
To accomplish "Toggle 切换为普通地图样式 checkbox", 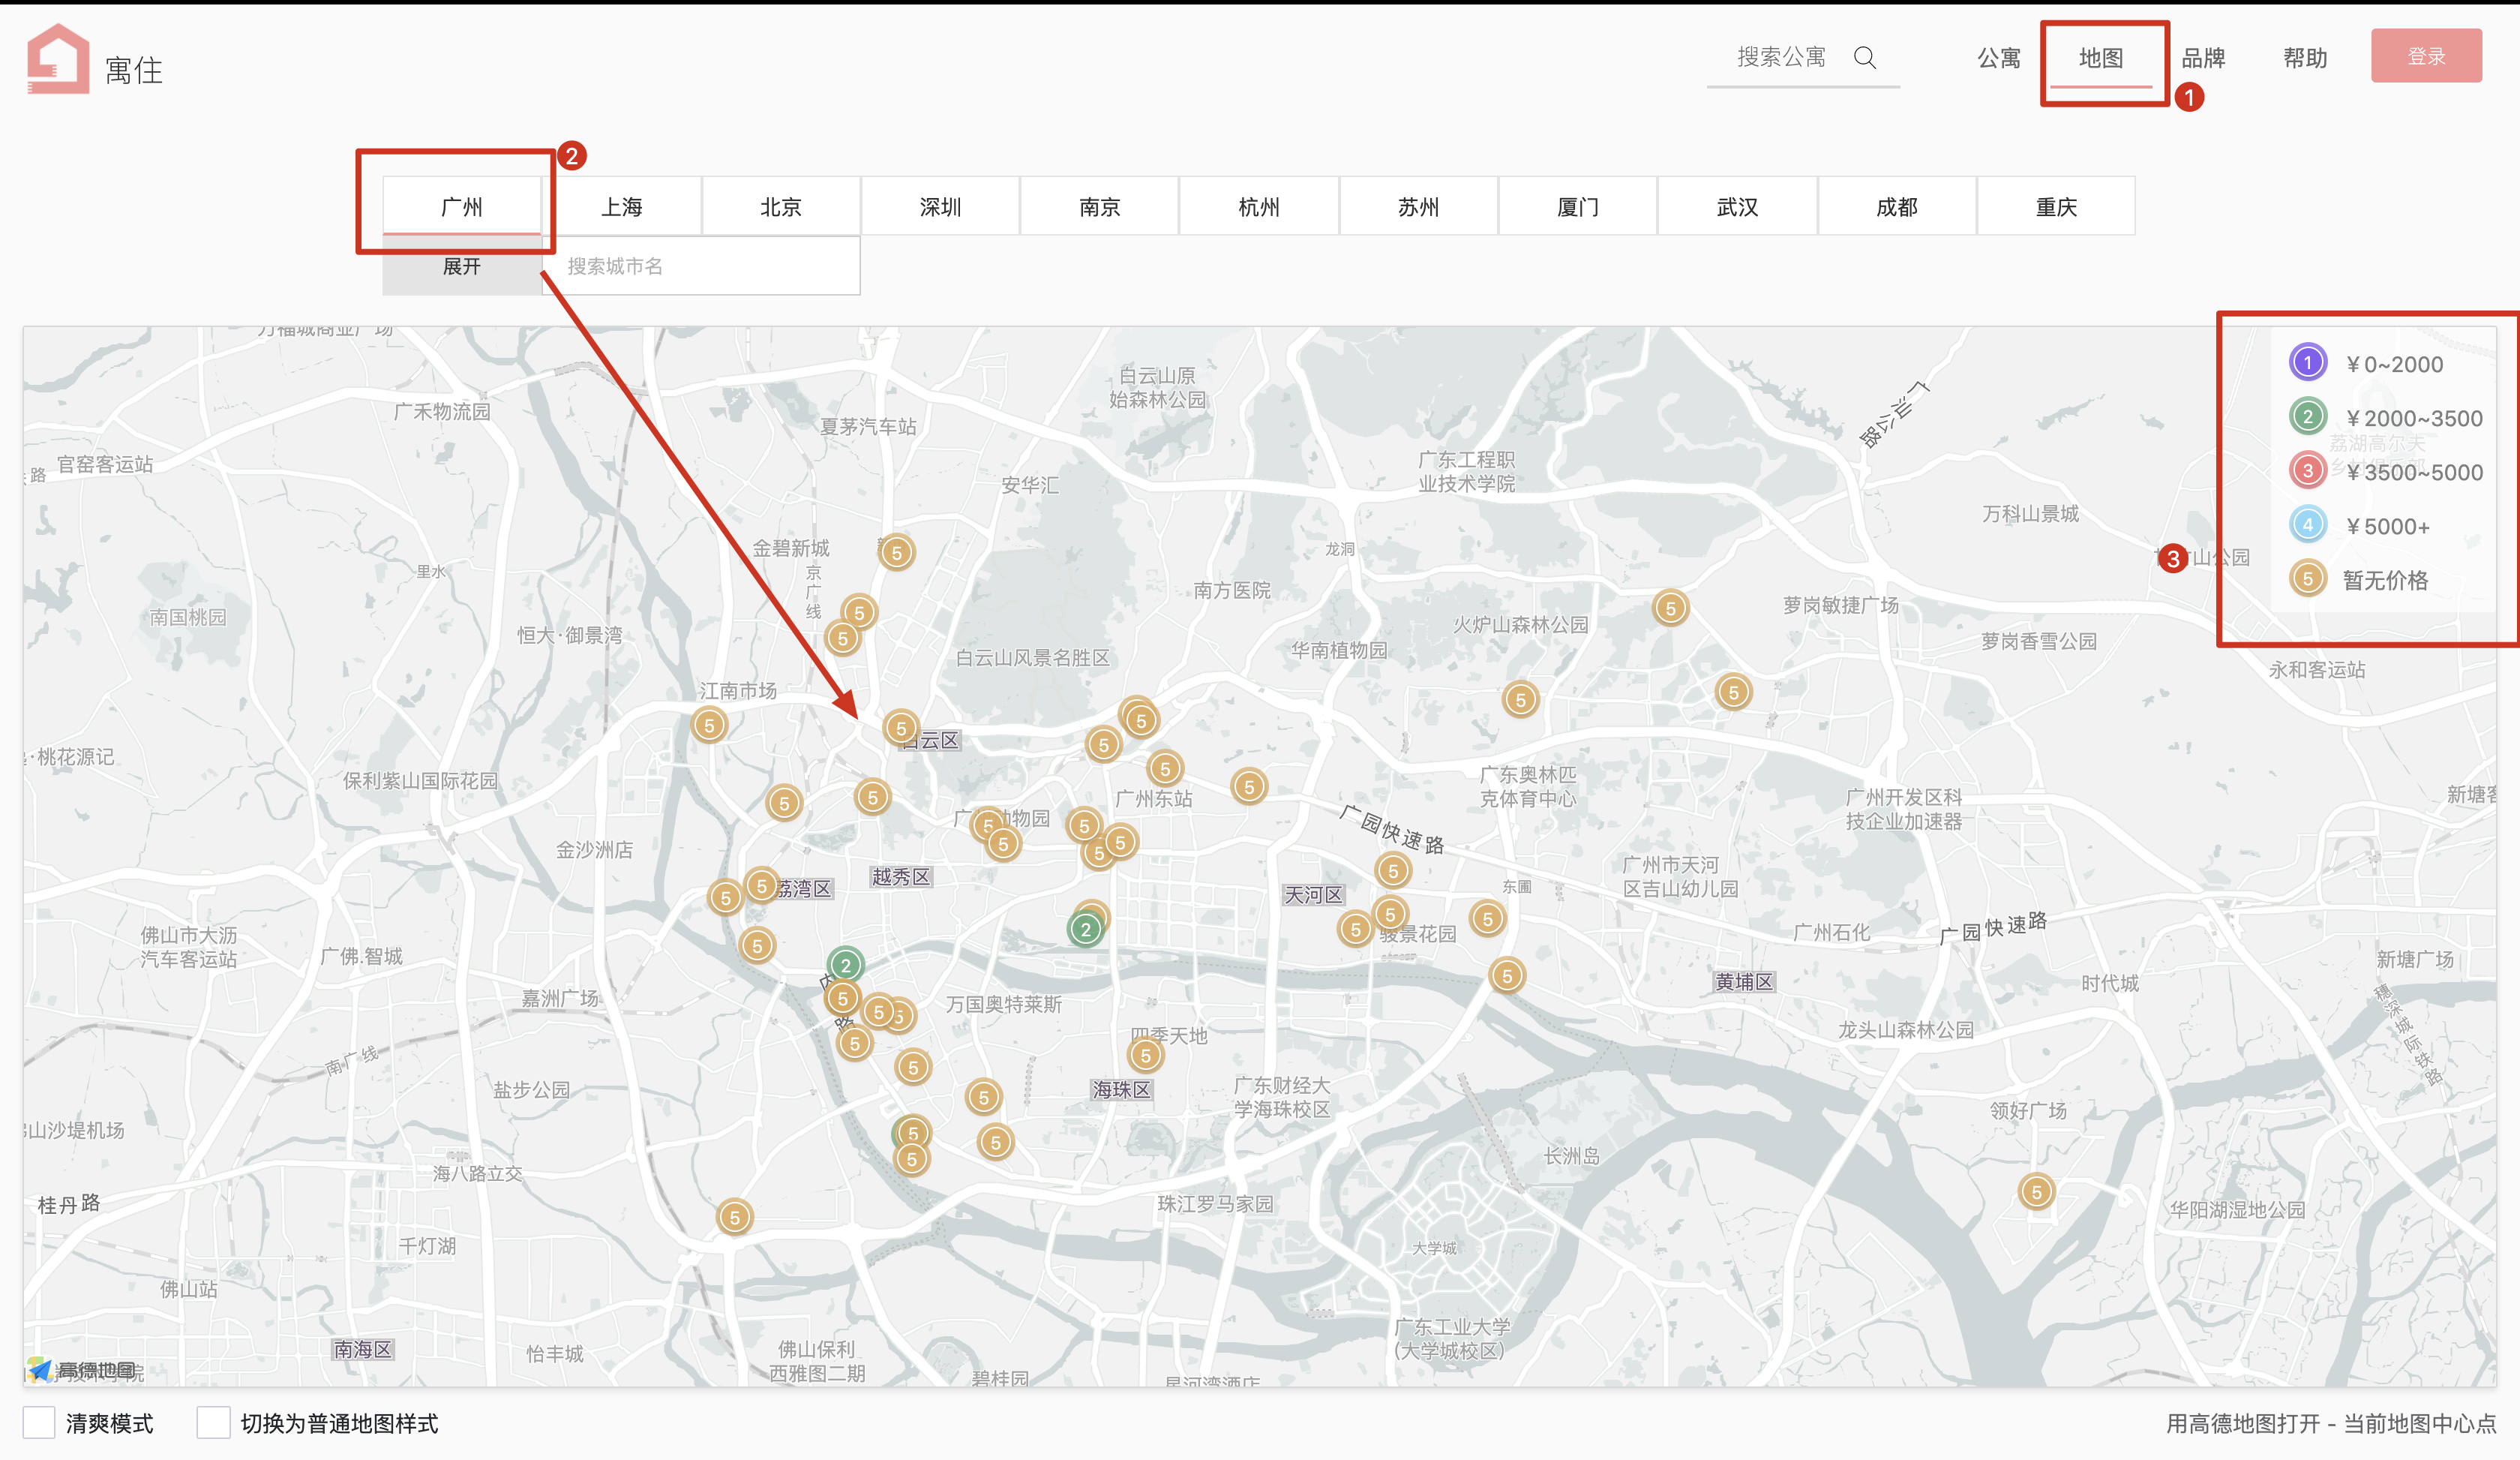I will [213, 1422].
